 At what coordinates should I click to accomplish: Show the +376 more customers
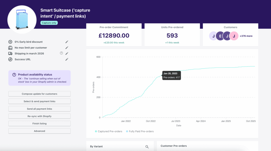[x=246, y=36]
